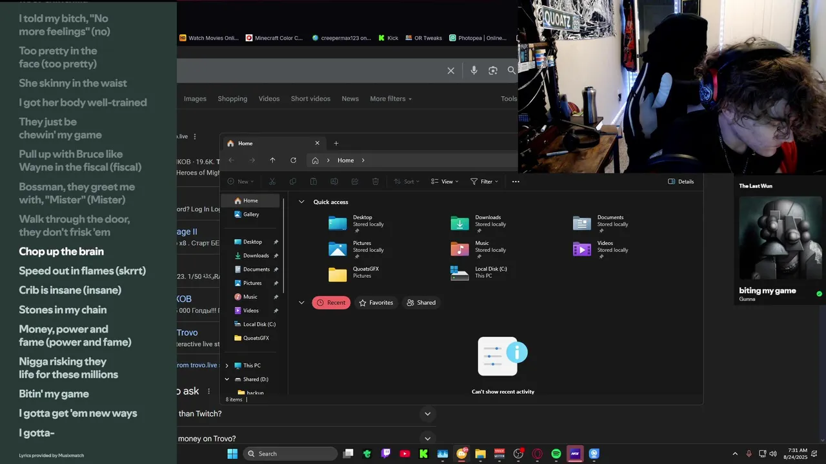Select the Favorites filter pill

coord(376,303)
